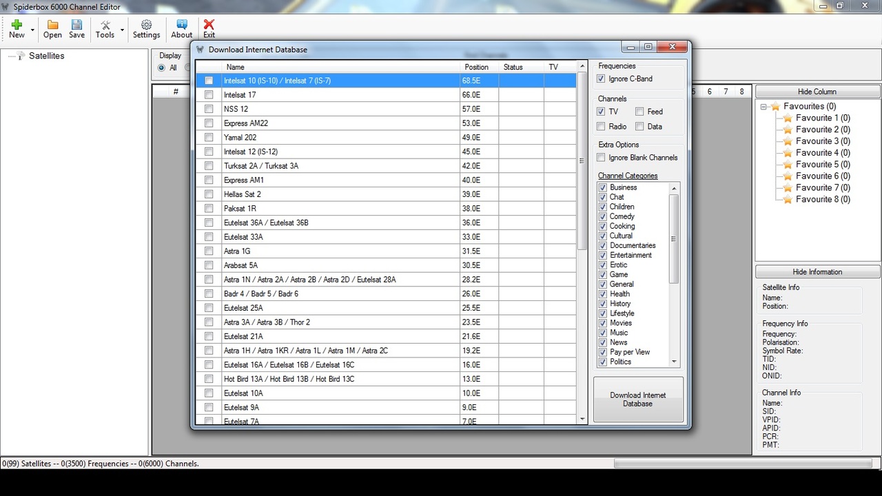Image resolution: width=882 pixels, height=496 pixels.
Task: Enable the Radio channels checkbox
Action: tap(601, 127)
